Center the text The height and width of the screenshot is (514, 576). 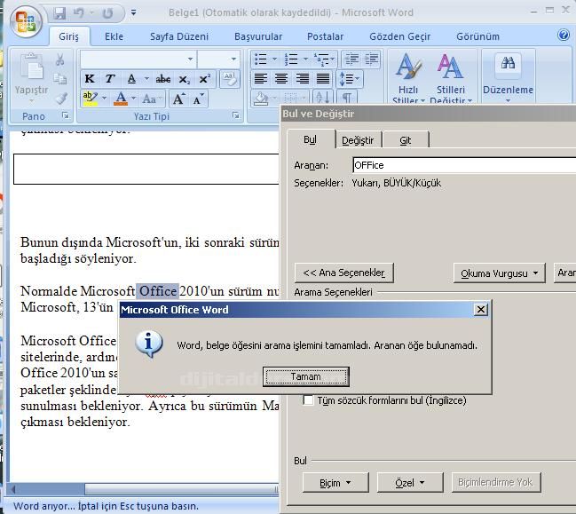[x=281, y=79]
